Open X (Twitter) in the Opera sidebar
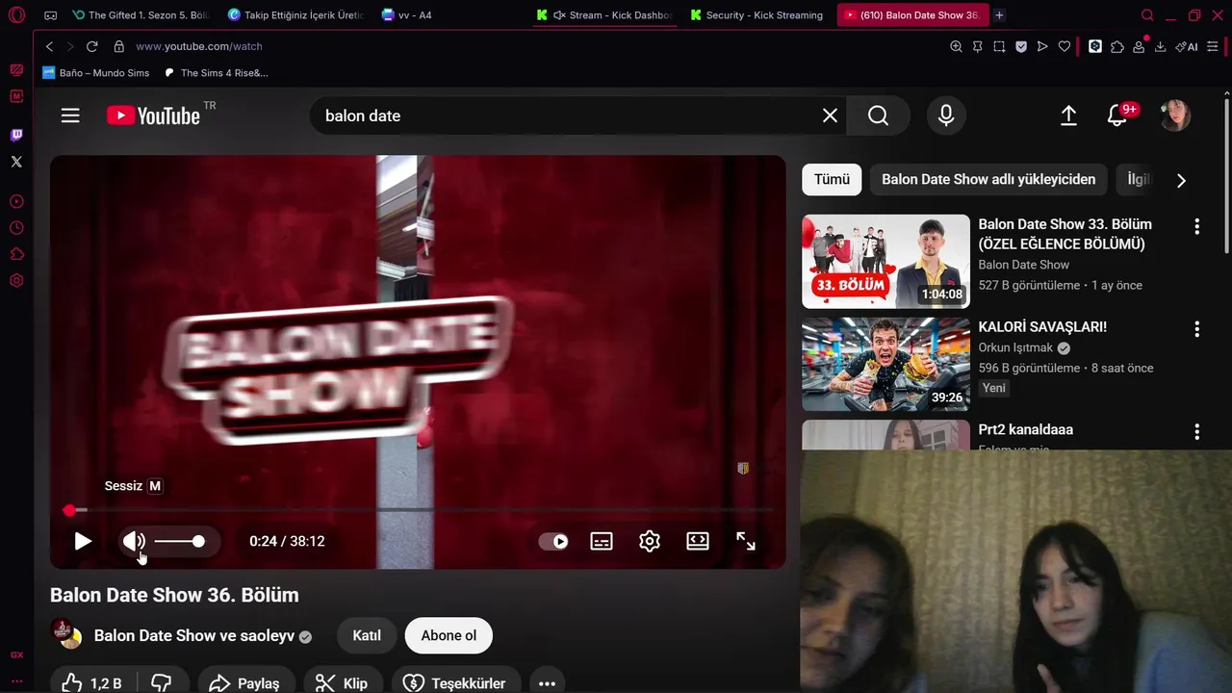Screen dimensions: 1232x693 (x=16, y=162)
